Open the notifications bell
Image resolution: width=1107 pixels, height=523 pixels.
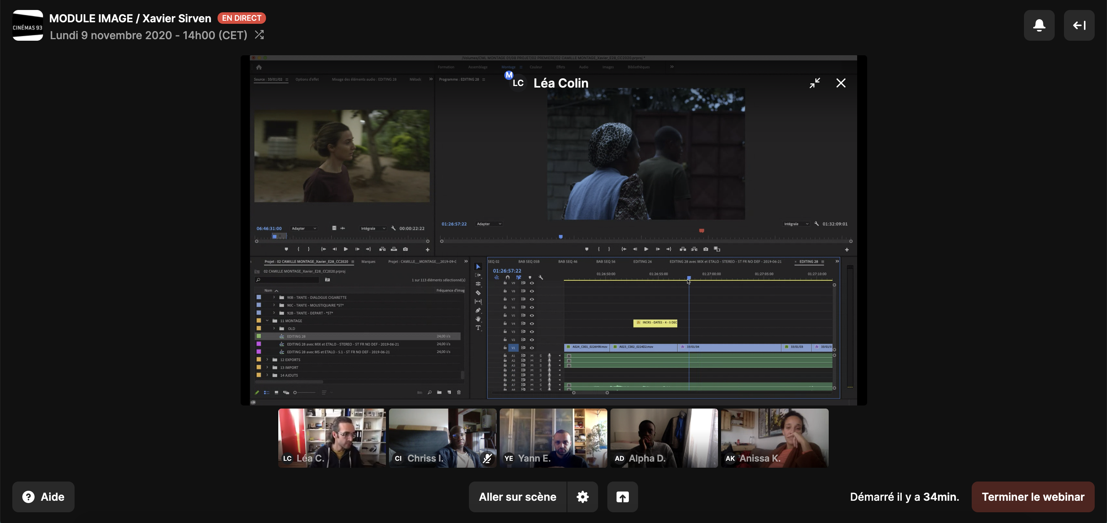[x=1039, y=25]
